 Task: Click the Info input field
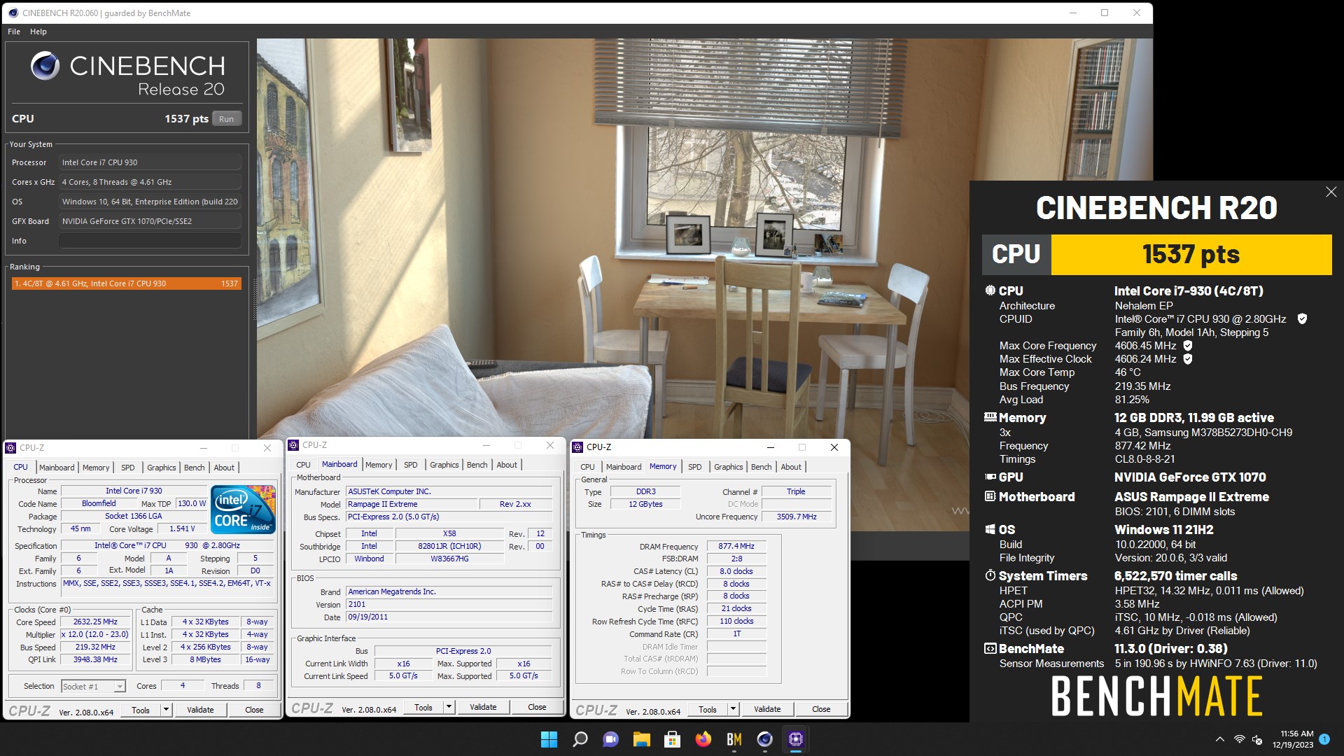150,241
